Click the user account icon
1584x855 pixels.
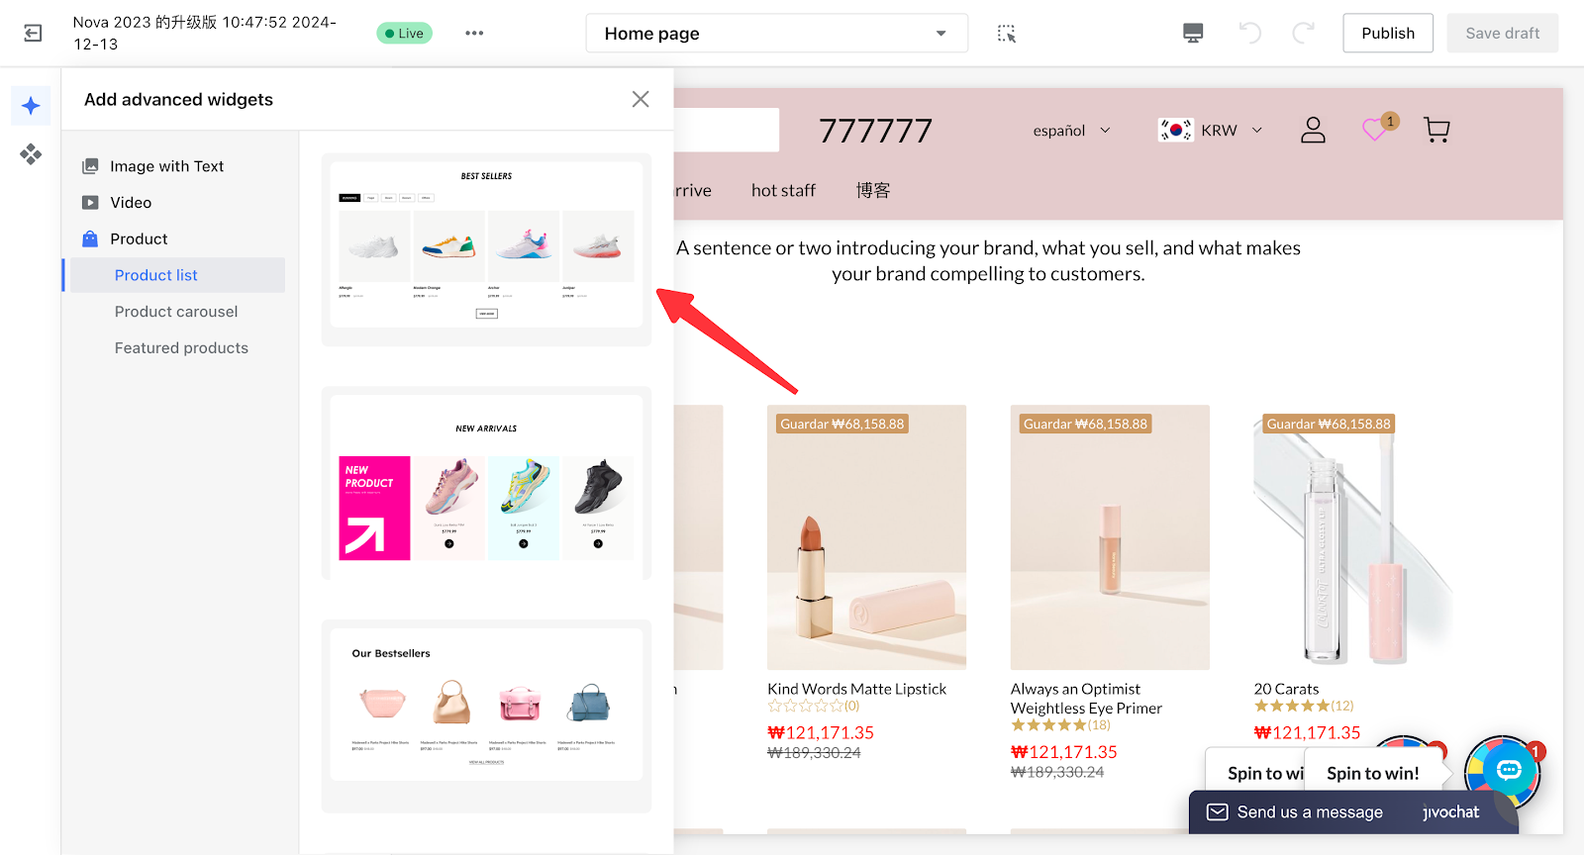(x=1313, y=131)
